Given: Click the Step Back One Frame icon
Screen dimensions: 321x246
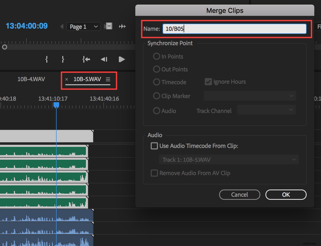Looking at the screenshot, I should [104, 59].
